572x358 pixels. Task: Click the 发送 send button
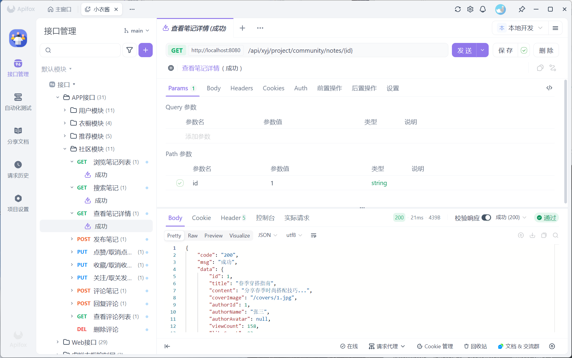point(464,50)
